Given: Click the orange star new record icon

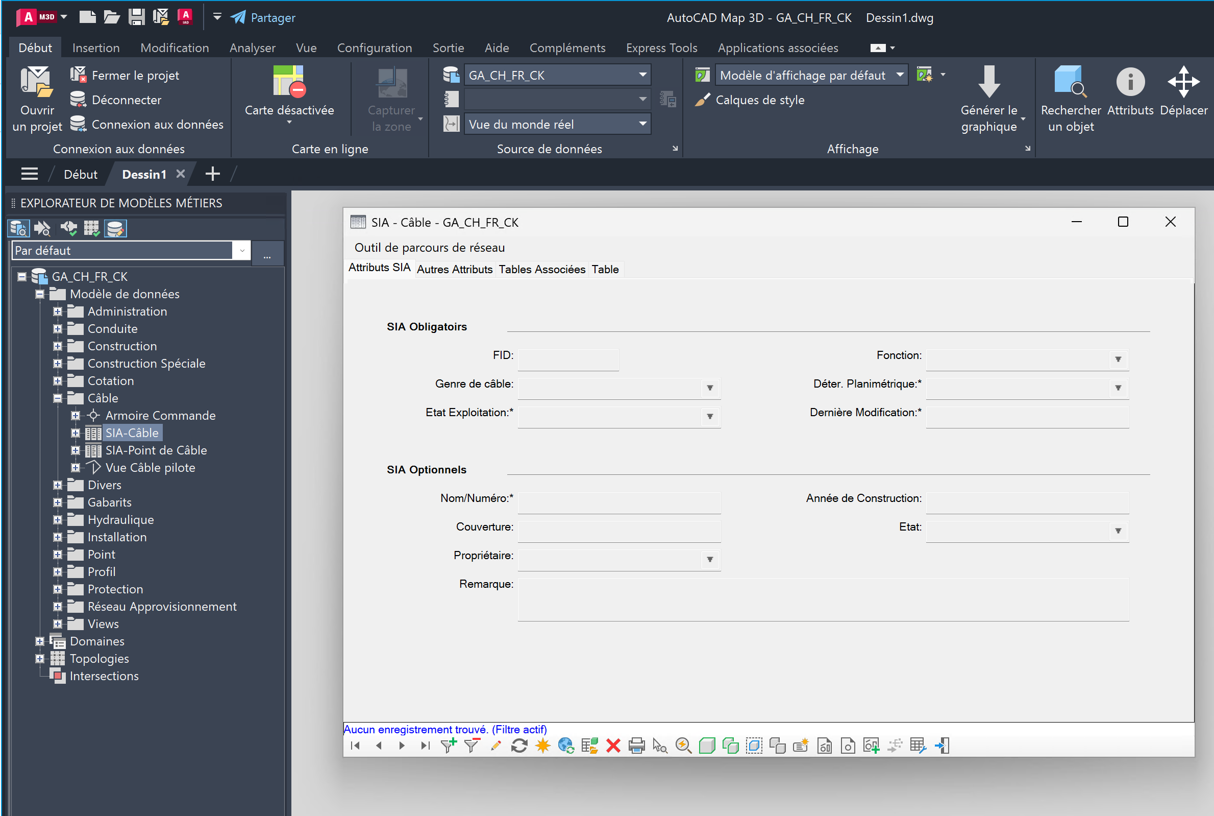Looking at the screenshot, I should [542, 746].
